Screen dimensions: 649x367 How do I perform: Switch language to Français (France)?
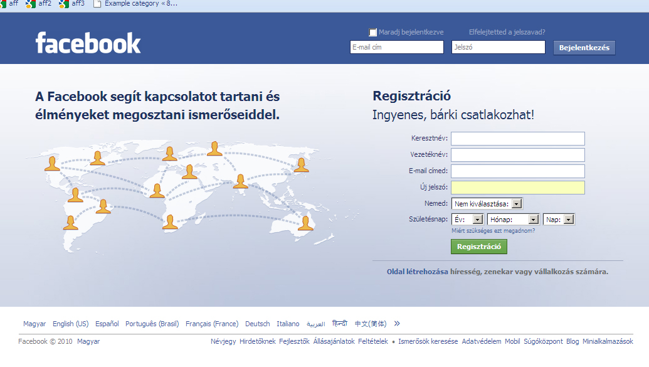click(212, 324)
